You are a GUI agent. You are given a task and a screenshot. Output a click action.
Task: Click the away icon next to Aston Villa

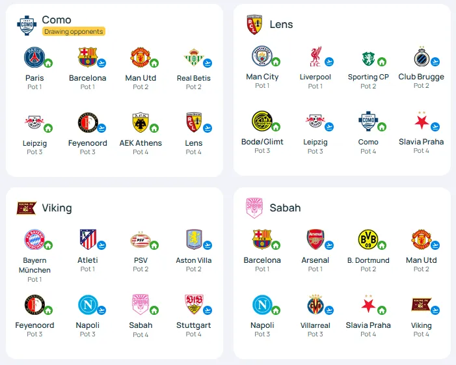[208, 245]
